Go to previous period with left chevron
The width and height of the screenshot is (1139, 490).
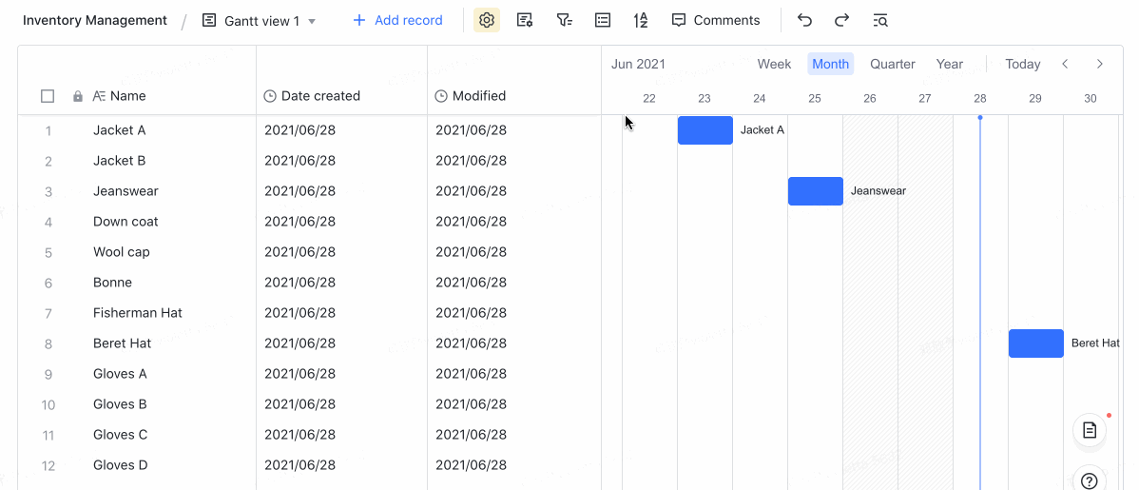pos(1065,64)
